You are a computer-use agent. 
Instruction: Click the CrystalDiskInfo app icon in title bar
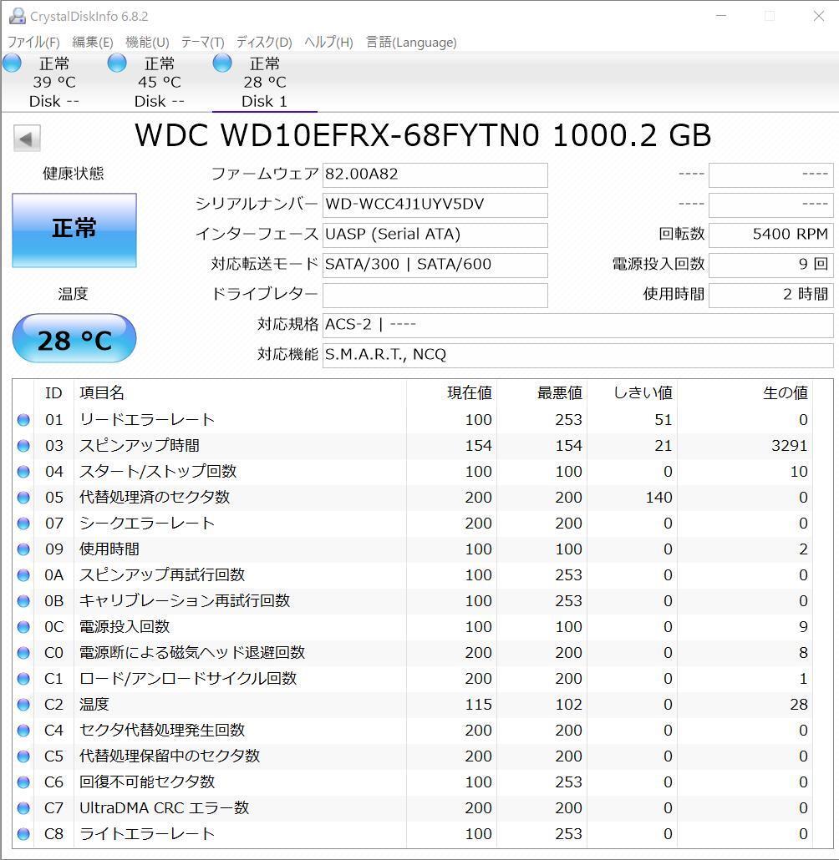click(x=16, y=16)
